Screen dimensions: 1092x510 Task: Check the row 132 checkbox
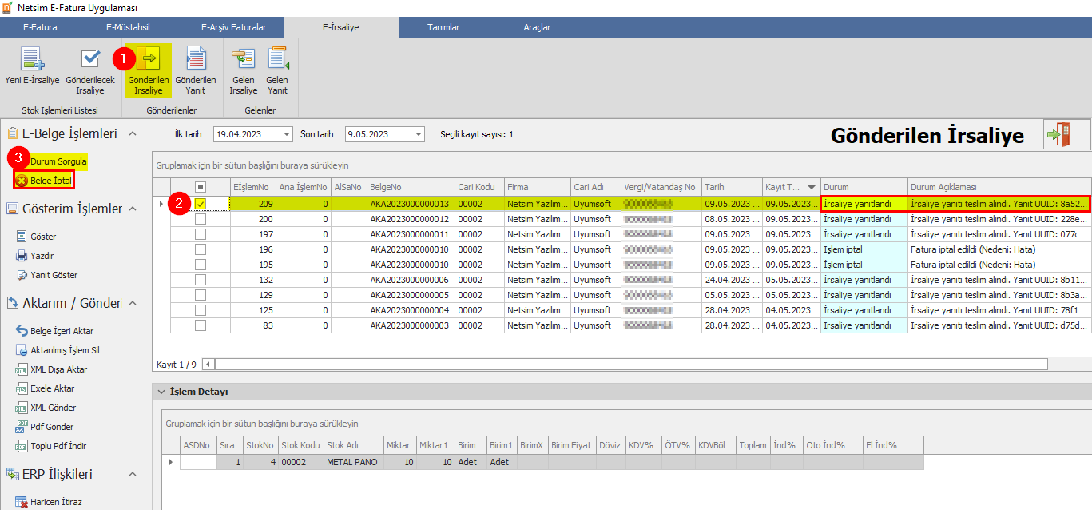(201, 280)
